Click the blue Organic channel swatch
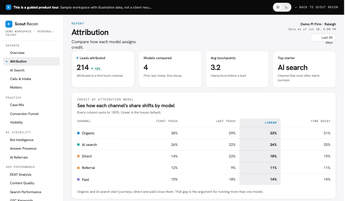Image resolution: width=345 pixels, height=201 pixels. tap(78, 133)
